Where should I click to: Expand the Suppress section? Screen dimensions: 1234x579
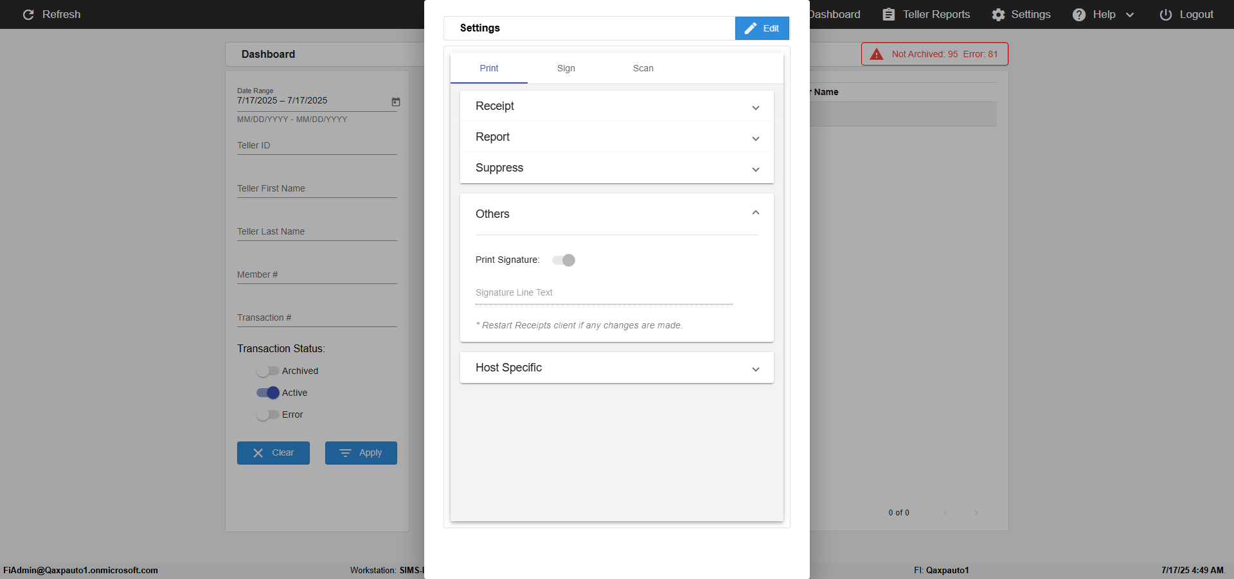(617, 168)
